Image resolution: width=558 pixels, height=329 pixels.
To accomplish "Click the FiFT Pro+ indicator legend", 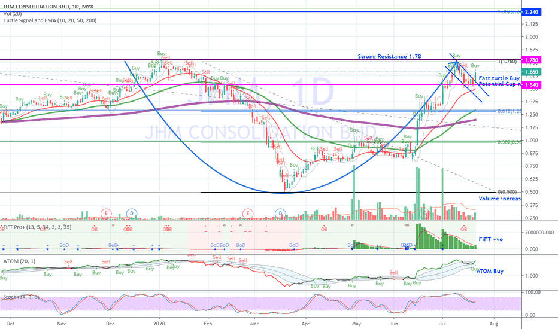I will (37, 227).
